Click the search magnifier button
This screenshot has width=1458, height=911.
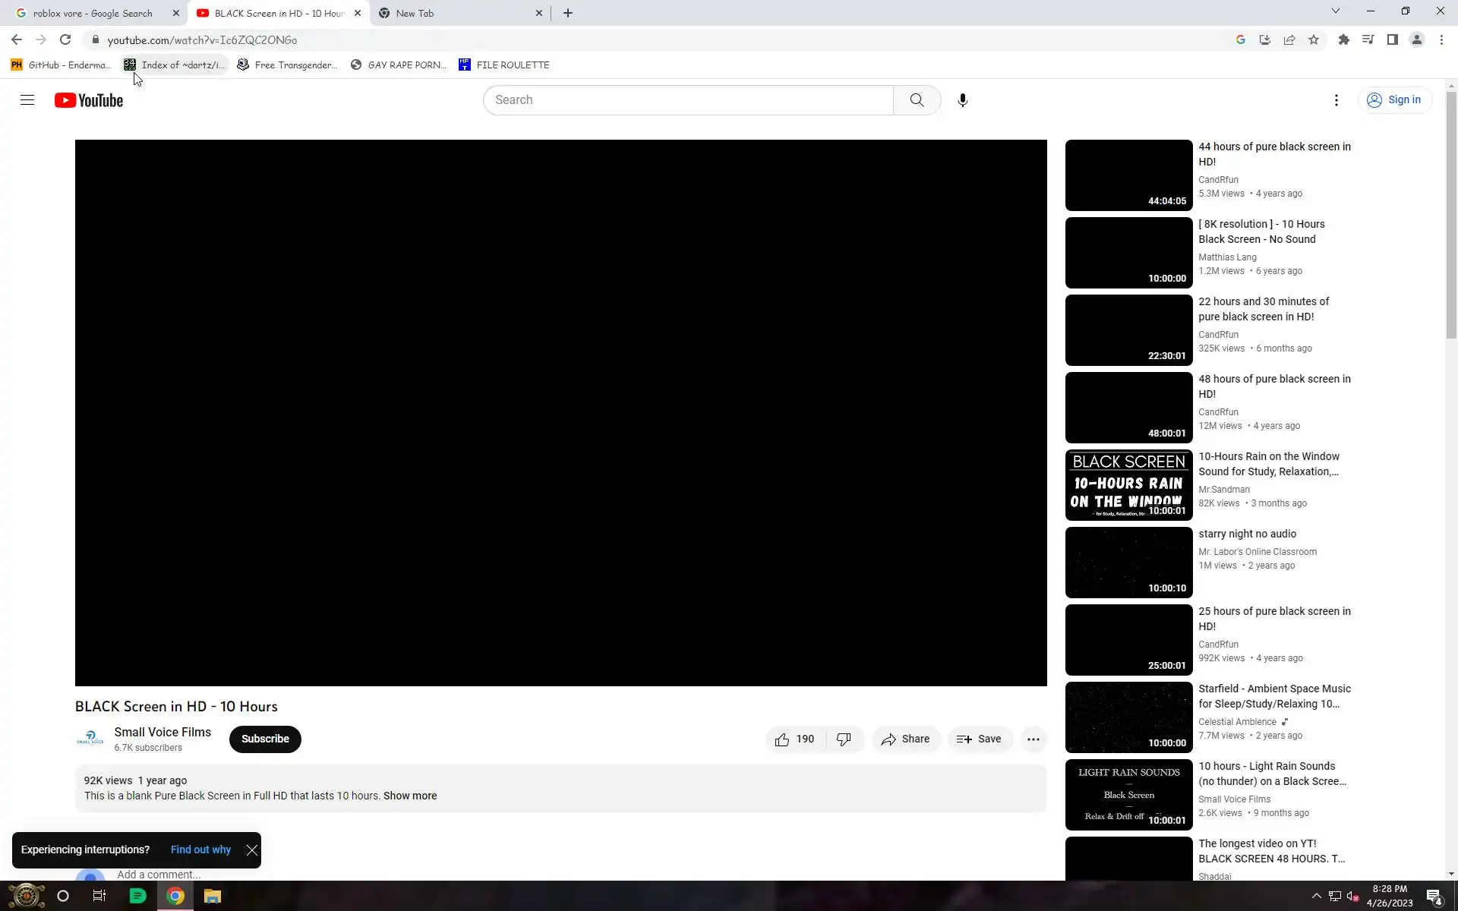(x=917, y=100)
